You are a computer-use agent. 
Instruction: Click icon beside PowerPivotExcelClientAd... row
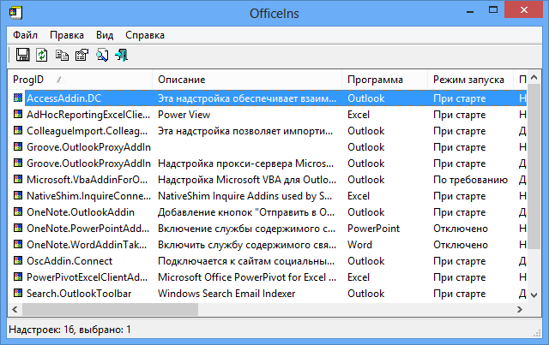[x=18, y=277]
